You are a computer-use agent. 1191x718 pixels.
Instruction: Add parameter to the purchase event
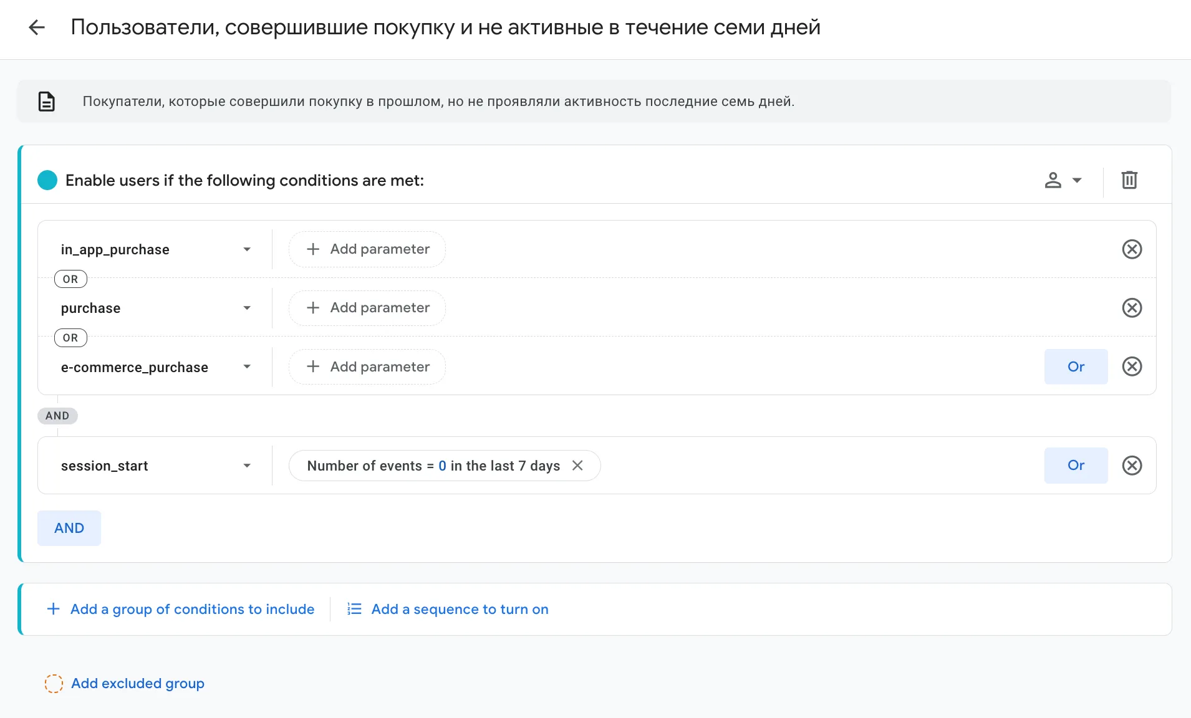[x=367, y=308]
